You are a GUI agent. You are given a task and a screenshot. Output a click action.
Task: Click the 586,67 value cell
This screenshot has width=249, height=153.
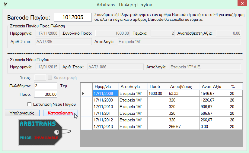pyautogui.click(x=214, y=114)
